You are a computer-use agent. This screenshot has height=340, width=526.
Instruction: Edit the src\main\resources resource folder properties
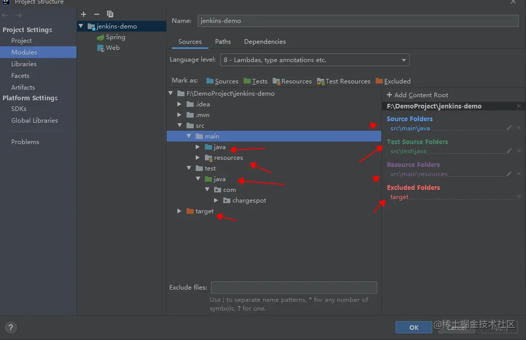tap(509, 174)
